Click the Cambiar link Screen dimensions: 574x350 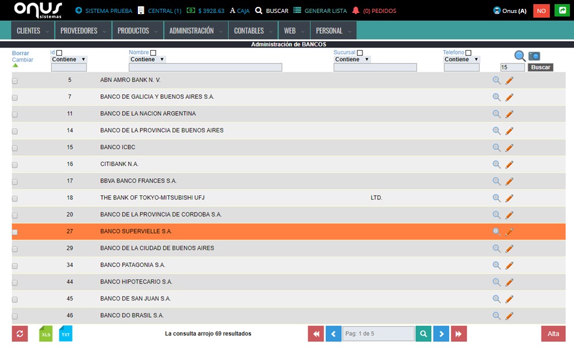(x=23, y=60)
